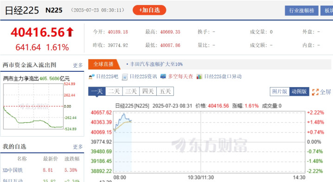Open the 日经225资讯 news icon
The height and width of the screenshot is (182, 333).
pos(125,77)
